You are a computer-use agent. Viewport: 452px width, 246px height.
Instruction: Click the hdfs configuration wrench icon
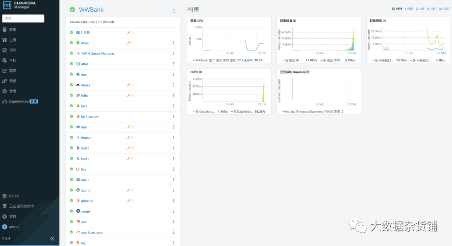[128, 96]
